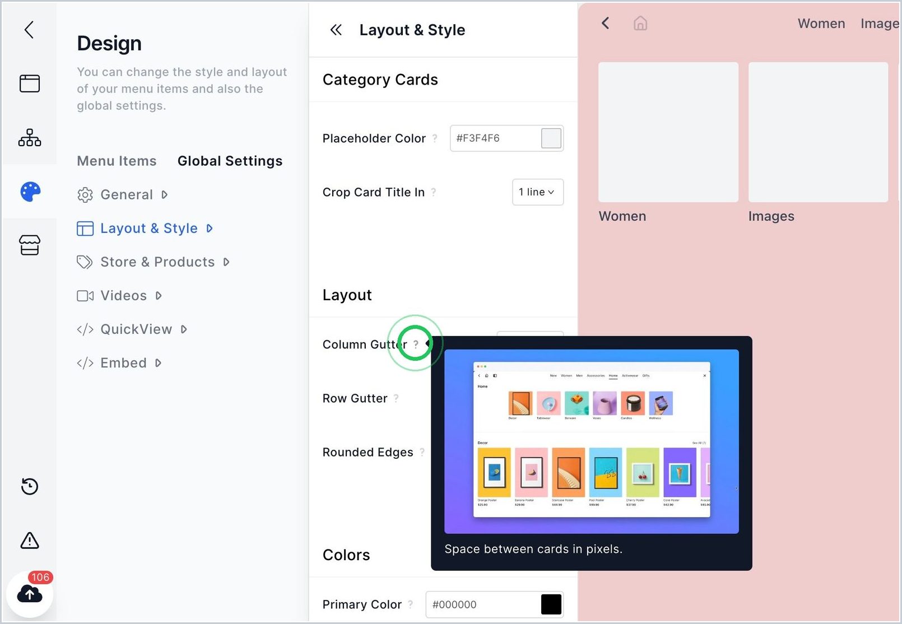The height and width of the screenshot is (624, 902).
Task: Click the cloud upload publish icon
Action: click(30, 594)
